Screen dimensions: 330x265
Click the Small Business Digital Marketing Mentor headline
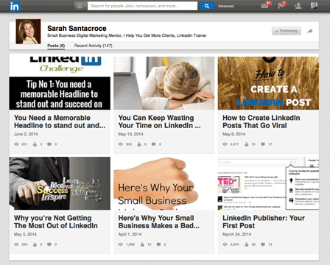(127, 35)
